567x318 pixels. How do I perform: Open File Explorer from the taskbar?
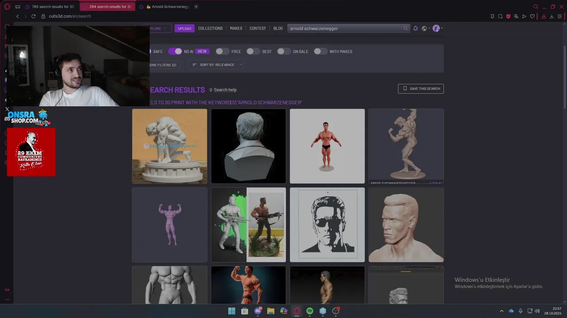tap(271, 311)
